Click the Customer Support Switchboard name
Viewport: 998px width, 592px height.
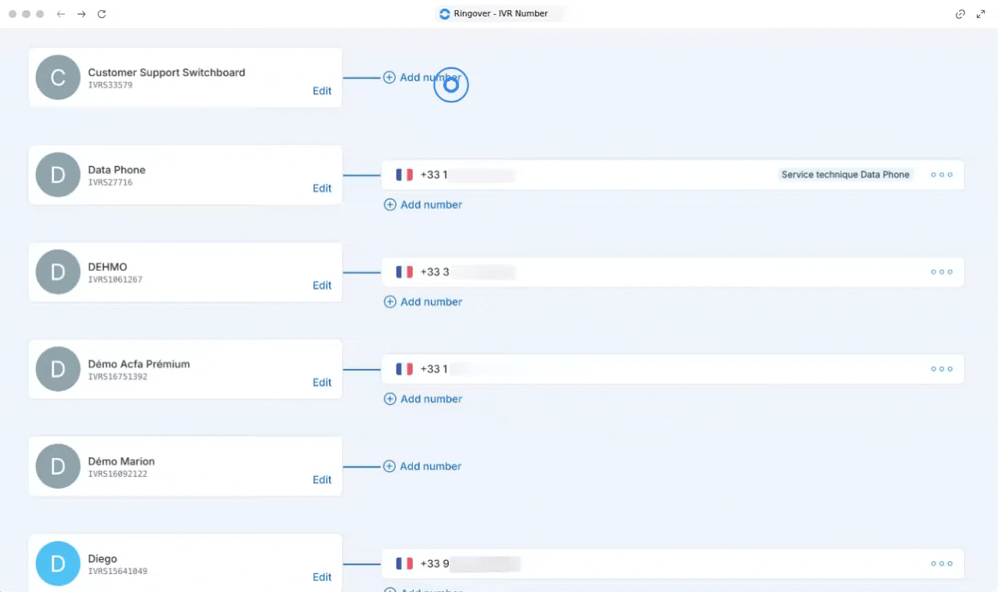tap(167, 72)
